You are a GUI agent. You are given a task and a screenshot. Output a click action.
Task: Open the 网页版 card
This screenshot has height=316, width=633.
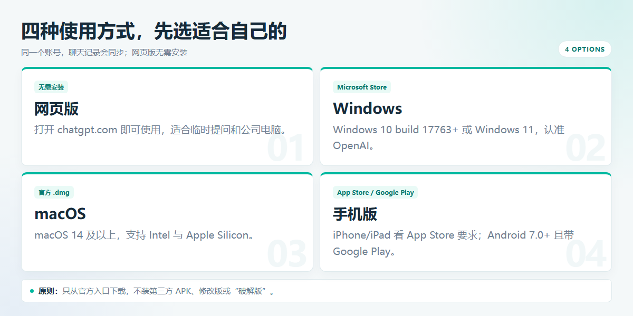(167, 116)
